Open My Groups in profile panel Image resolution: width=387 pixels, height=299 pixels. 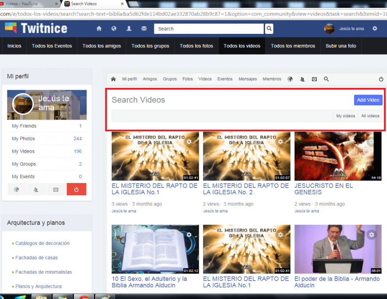click(x=47, y=164)
